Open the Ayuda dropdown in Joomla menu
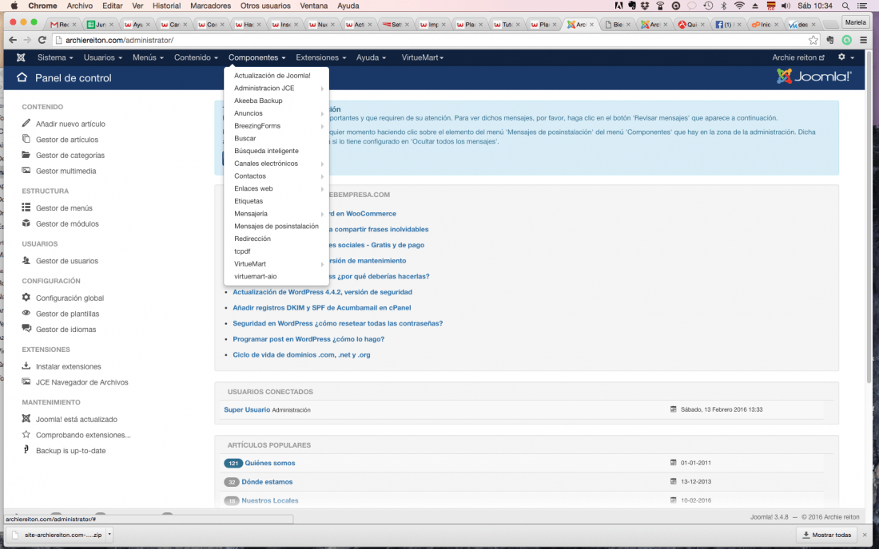 click(371, 57)
